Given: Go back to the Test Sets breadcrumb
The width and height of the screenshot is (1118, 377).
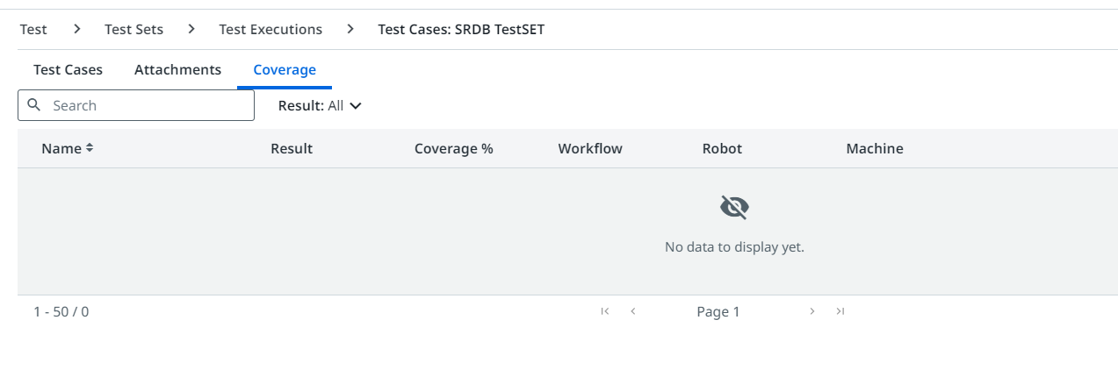Looking at the screenshot, I should point(133,29).
